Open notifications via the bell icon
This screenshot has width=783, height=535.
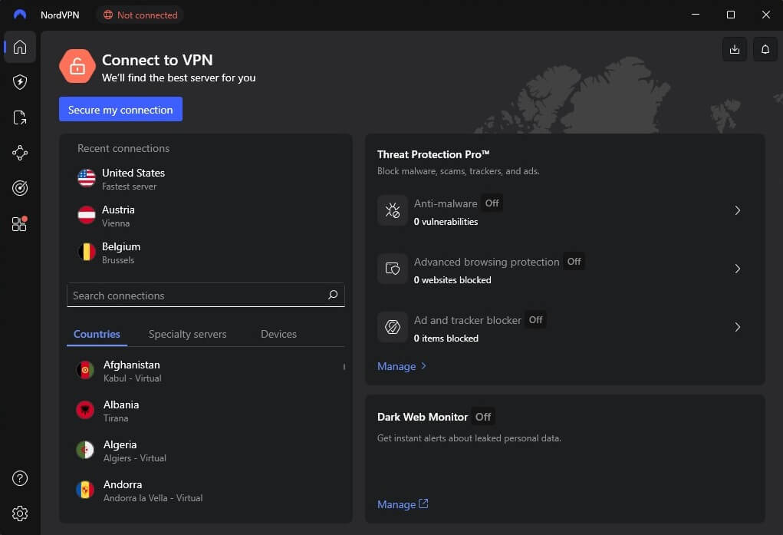tap(764, 48)
